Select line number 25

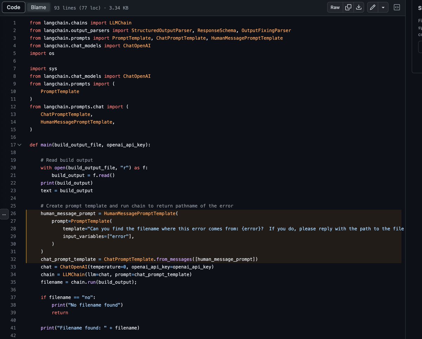[13, 206]
